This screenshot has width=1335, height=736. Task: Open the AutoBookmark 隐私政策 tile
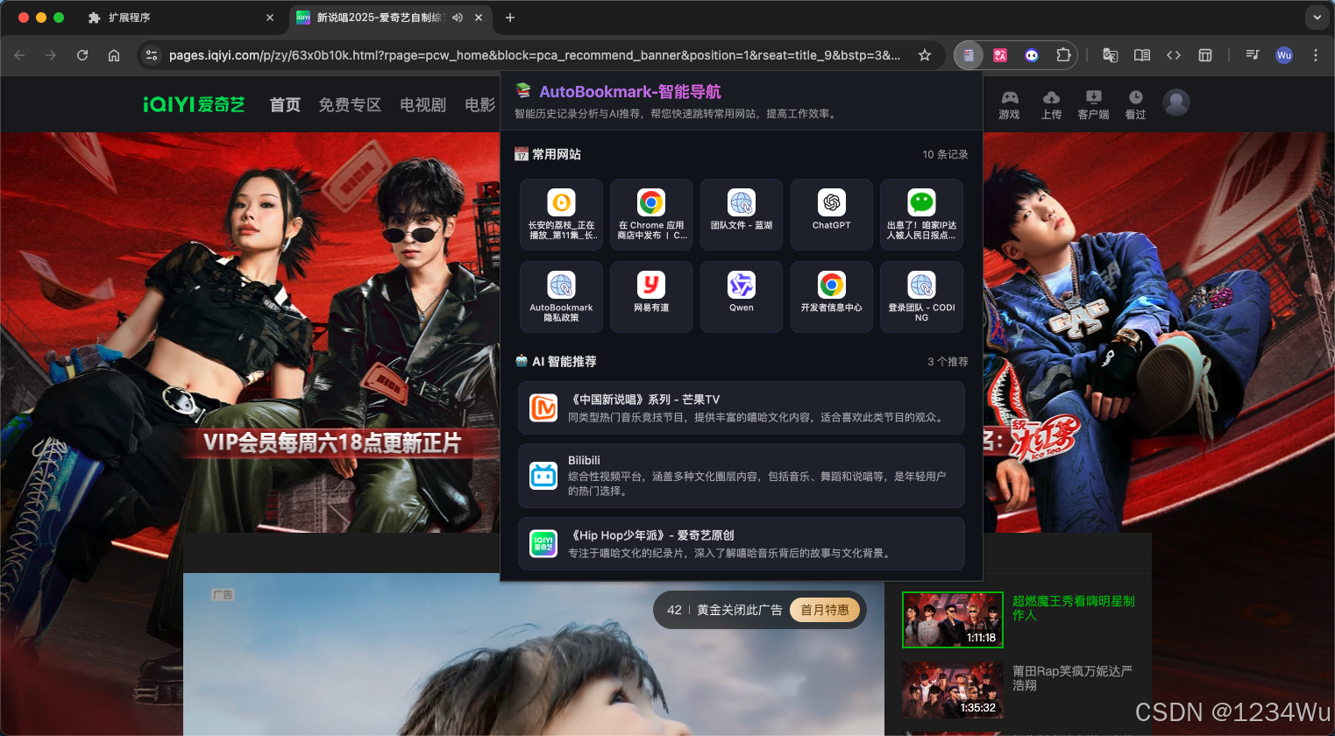561,297
